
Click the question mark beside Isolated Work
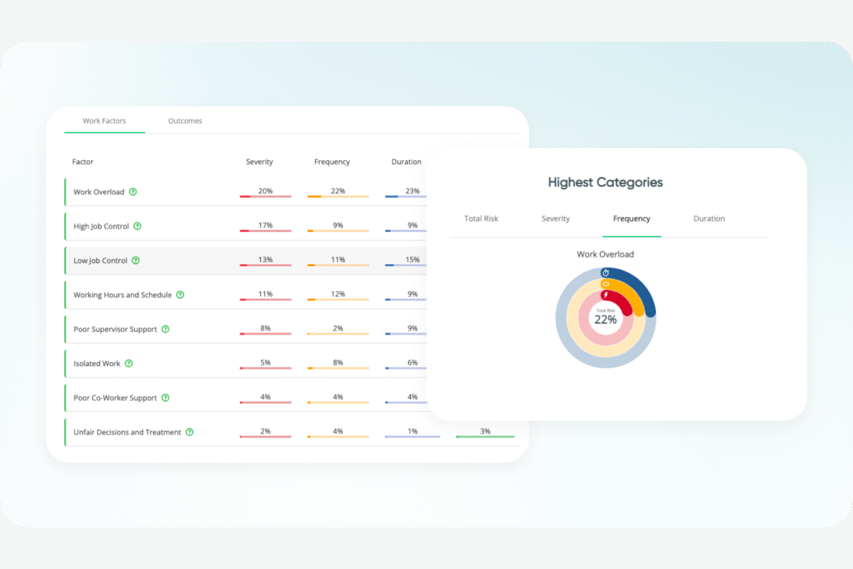click(129, 363)
